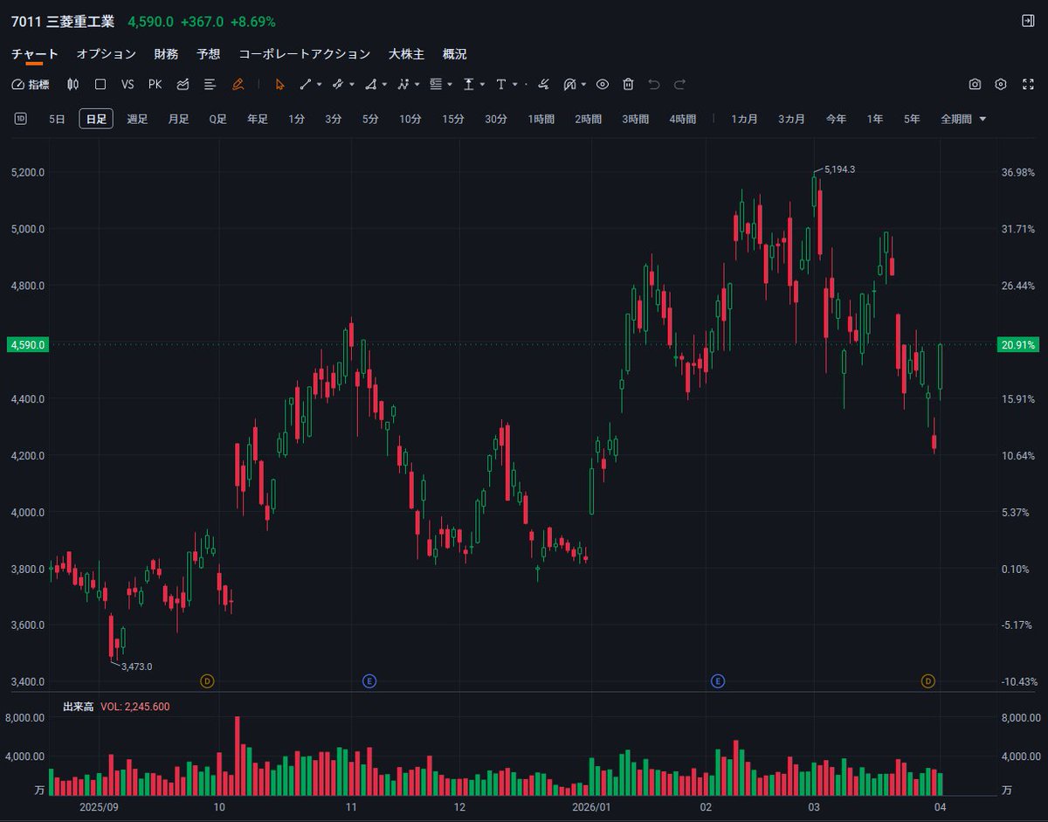Click the square layout icon
This screenshot has height=822, width=1048.
coord(100,85)
